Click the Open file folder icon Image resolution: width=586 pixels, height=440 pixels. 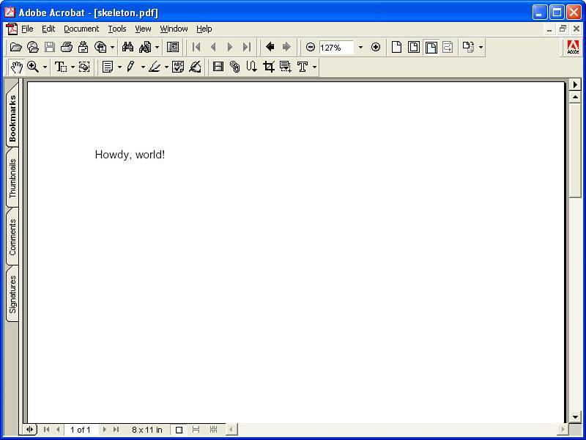pyautogui.click(x=15, y=47)
